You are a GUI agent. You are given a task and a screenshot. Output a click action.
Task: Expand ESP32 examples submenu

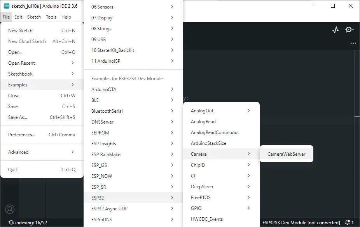tap(133, 198)
